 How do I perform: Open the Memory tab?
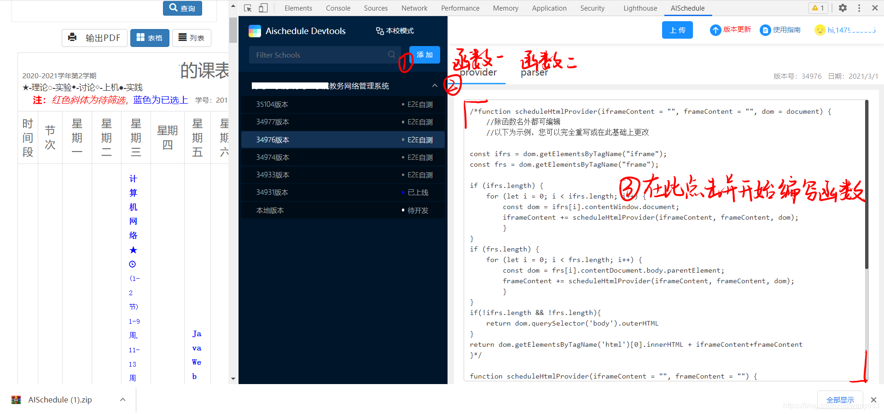pos(506,8)
